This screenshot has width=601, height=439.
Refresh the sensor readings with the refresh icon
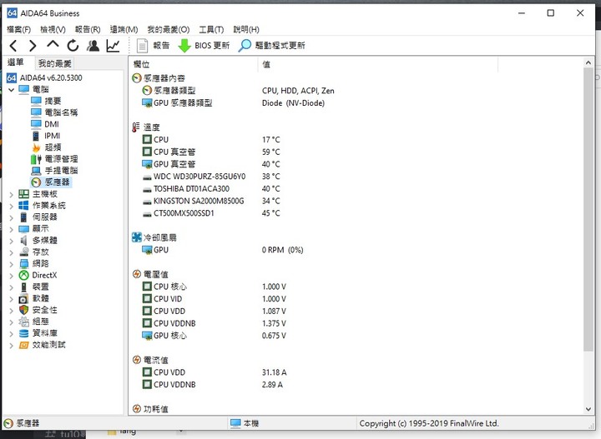(73, 46)
